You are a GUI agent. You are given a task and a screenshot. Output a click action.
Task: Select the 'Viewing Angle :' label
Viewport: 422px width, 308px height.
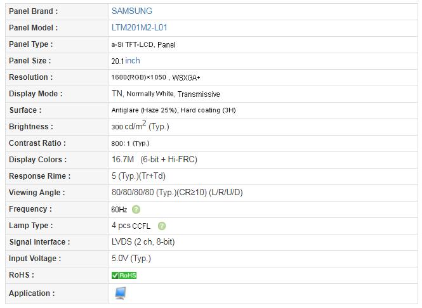37,193
